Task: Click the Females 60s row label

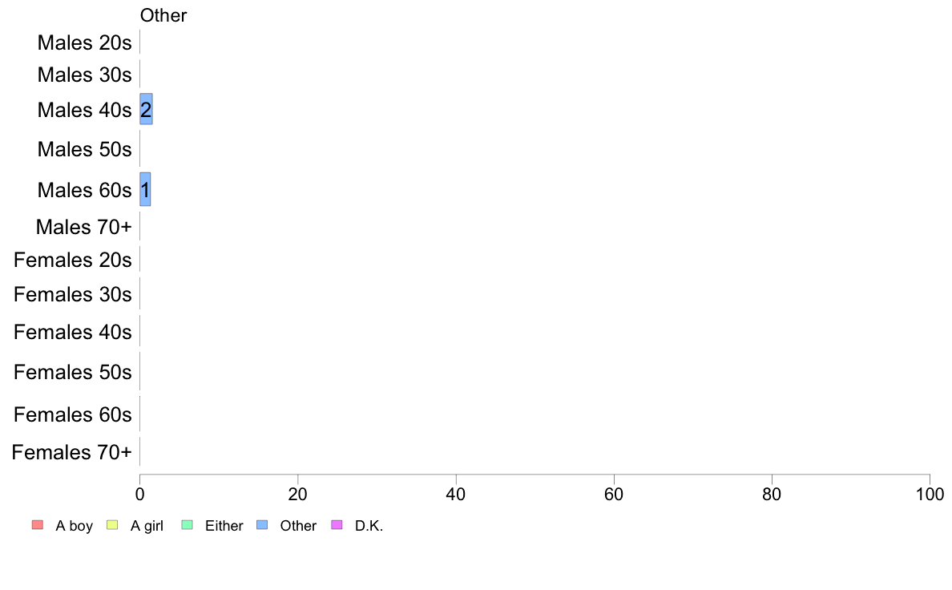Action: coord(73,415)
